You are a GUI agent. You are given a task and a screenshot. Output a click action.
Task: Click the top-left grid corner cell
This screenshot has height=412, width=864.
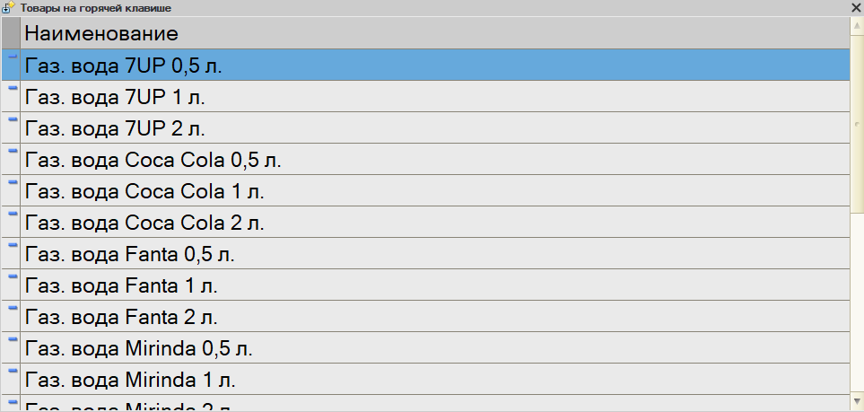11,34
